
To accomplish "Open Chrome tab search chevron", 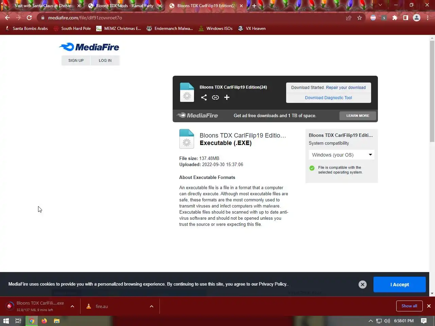I will (x=380, y=5).
